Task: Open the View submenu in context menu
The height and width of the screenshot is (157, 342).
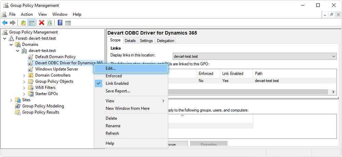Action: click(131, 101)
